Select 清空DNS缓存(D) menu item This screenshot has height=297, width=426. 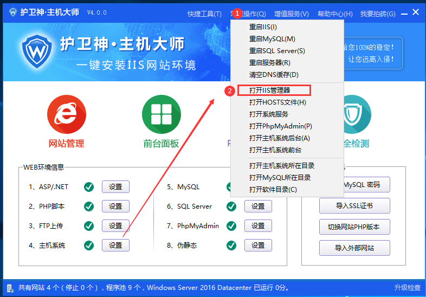coord(274,75)
